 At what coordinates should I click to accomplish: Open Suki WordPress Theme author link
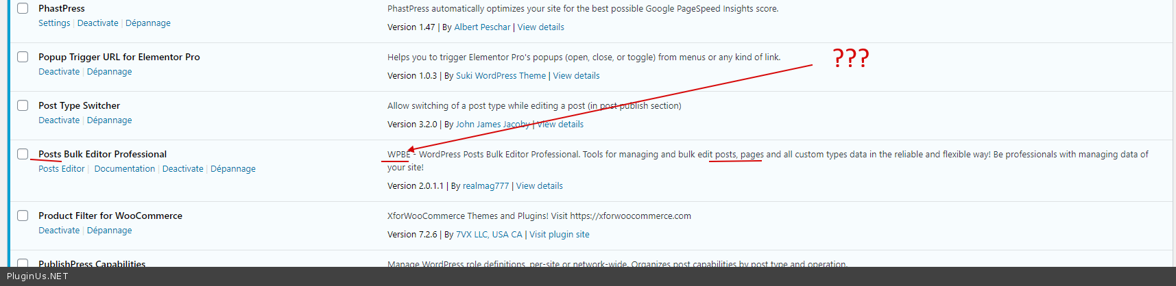coord(501,76)
